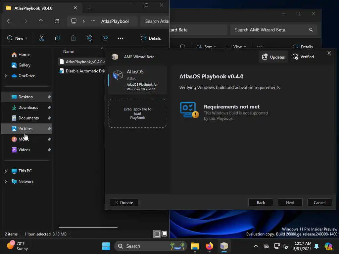This screenshot has width=339, height=254.
Task: Launch Firefox from the taskbar
Action: click(209, 246)
